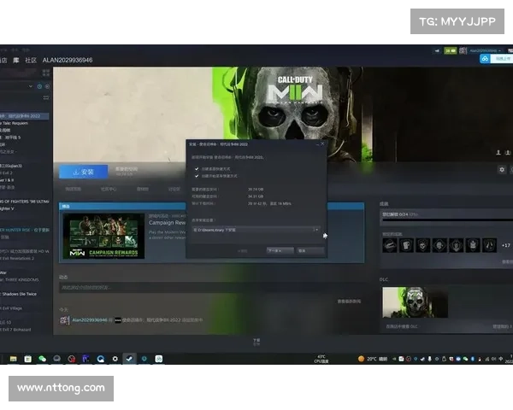Open the DLC thumbnail image
The height and width of the screenshot is (410, 513).
[415, 302]
